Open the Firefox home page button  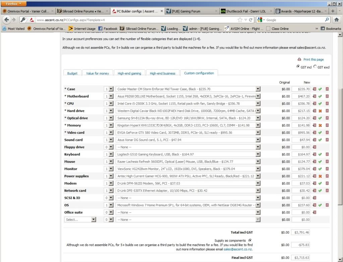336,20
